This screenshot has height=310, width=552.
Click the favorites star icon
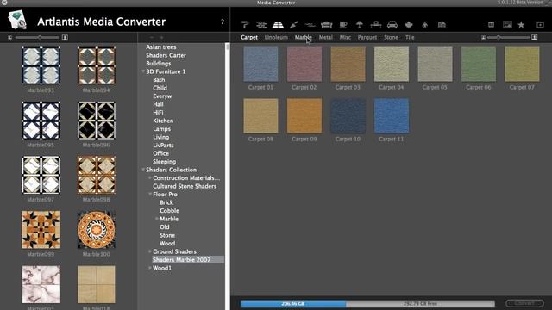(x=521, y=25)
